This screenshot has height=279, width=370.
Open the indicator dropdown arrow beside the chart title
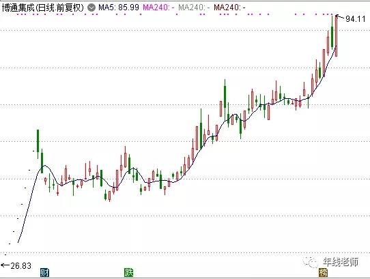tap(91, 8)
